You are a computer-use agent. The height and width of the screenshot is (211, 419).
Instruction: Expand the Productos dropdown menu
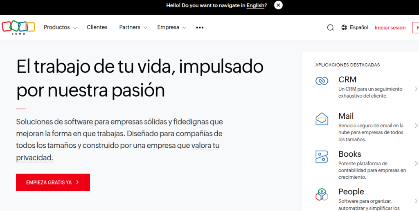coord(60,27)
